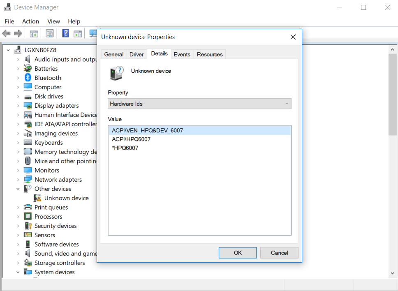This screenshot has width=398, height=291.
Task: Collapse the LGXNB0FZ8 root computer node
Action: coord(9,50)
